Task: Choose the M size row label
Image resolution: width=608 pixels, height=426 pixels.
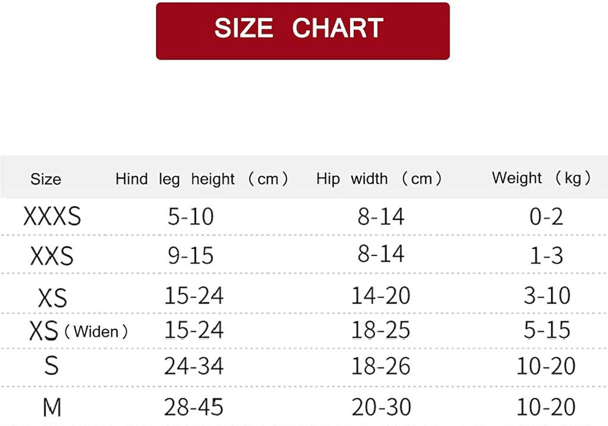Action: [52, 407]
